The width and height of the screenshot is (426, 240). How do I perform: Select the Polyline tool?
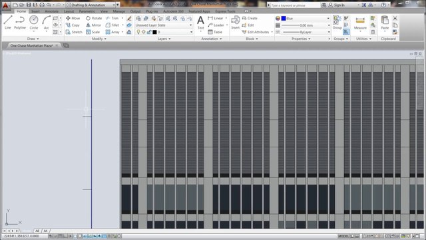pyautogui.click(x=20, y=22)
